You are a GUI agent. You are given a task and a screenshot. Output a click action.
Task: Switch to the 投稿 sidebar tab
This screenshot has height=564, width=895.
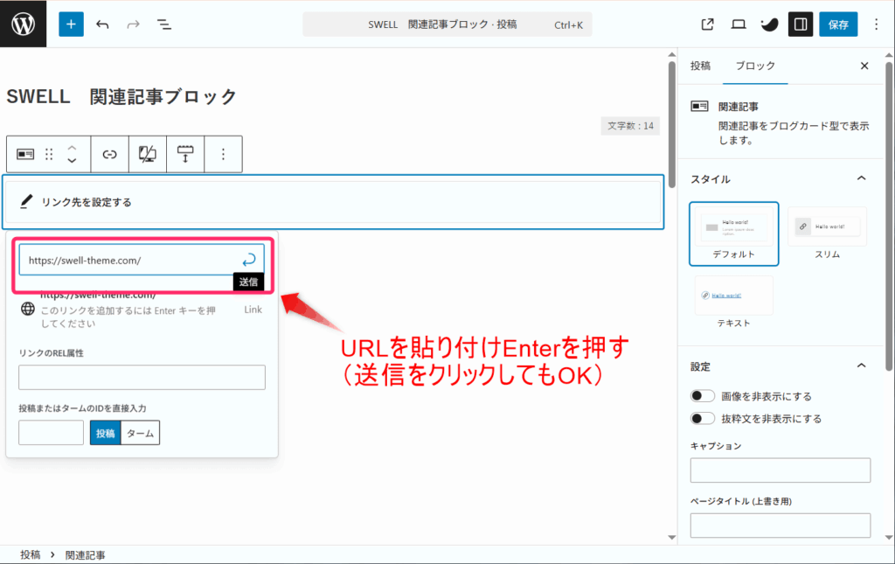(700, 66)
